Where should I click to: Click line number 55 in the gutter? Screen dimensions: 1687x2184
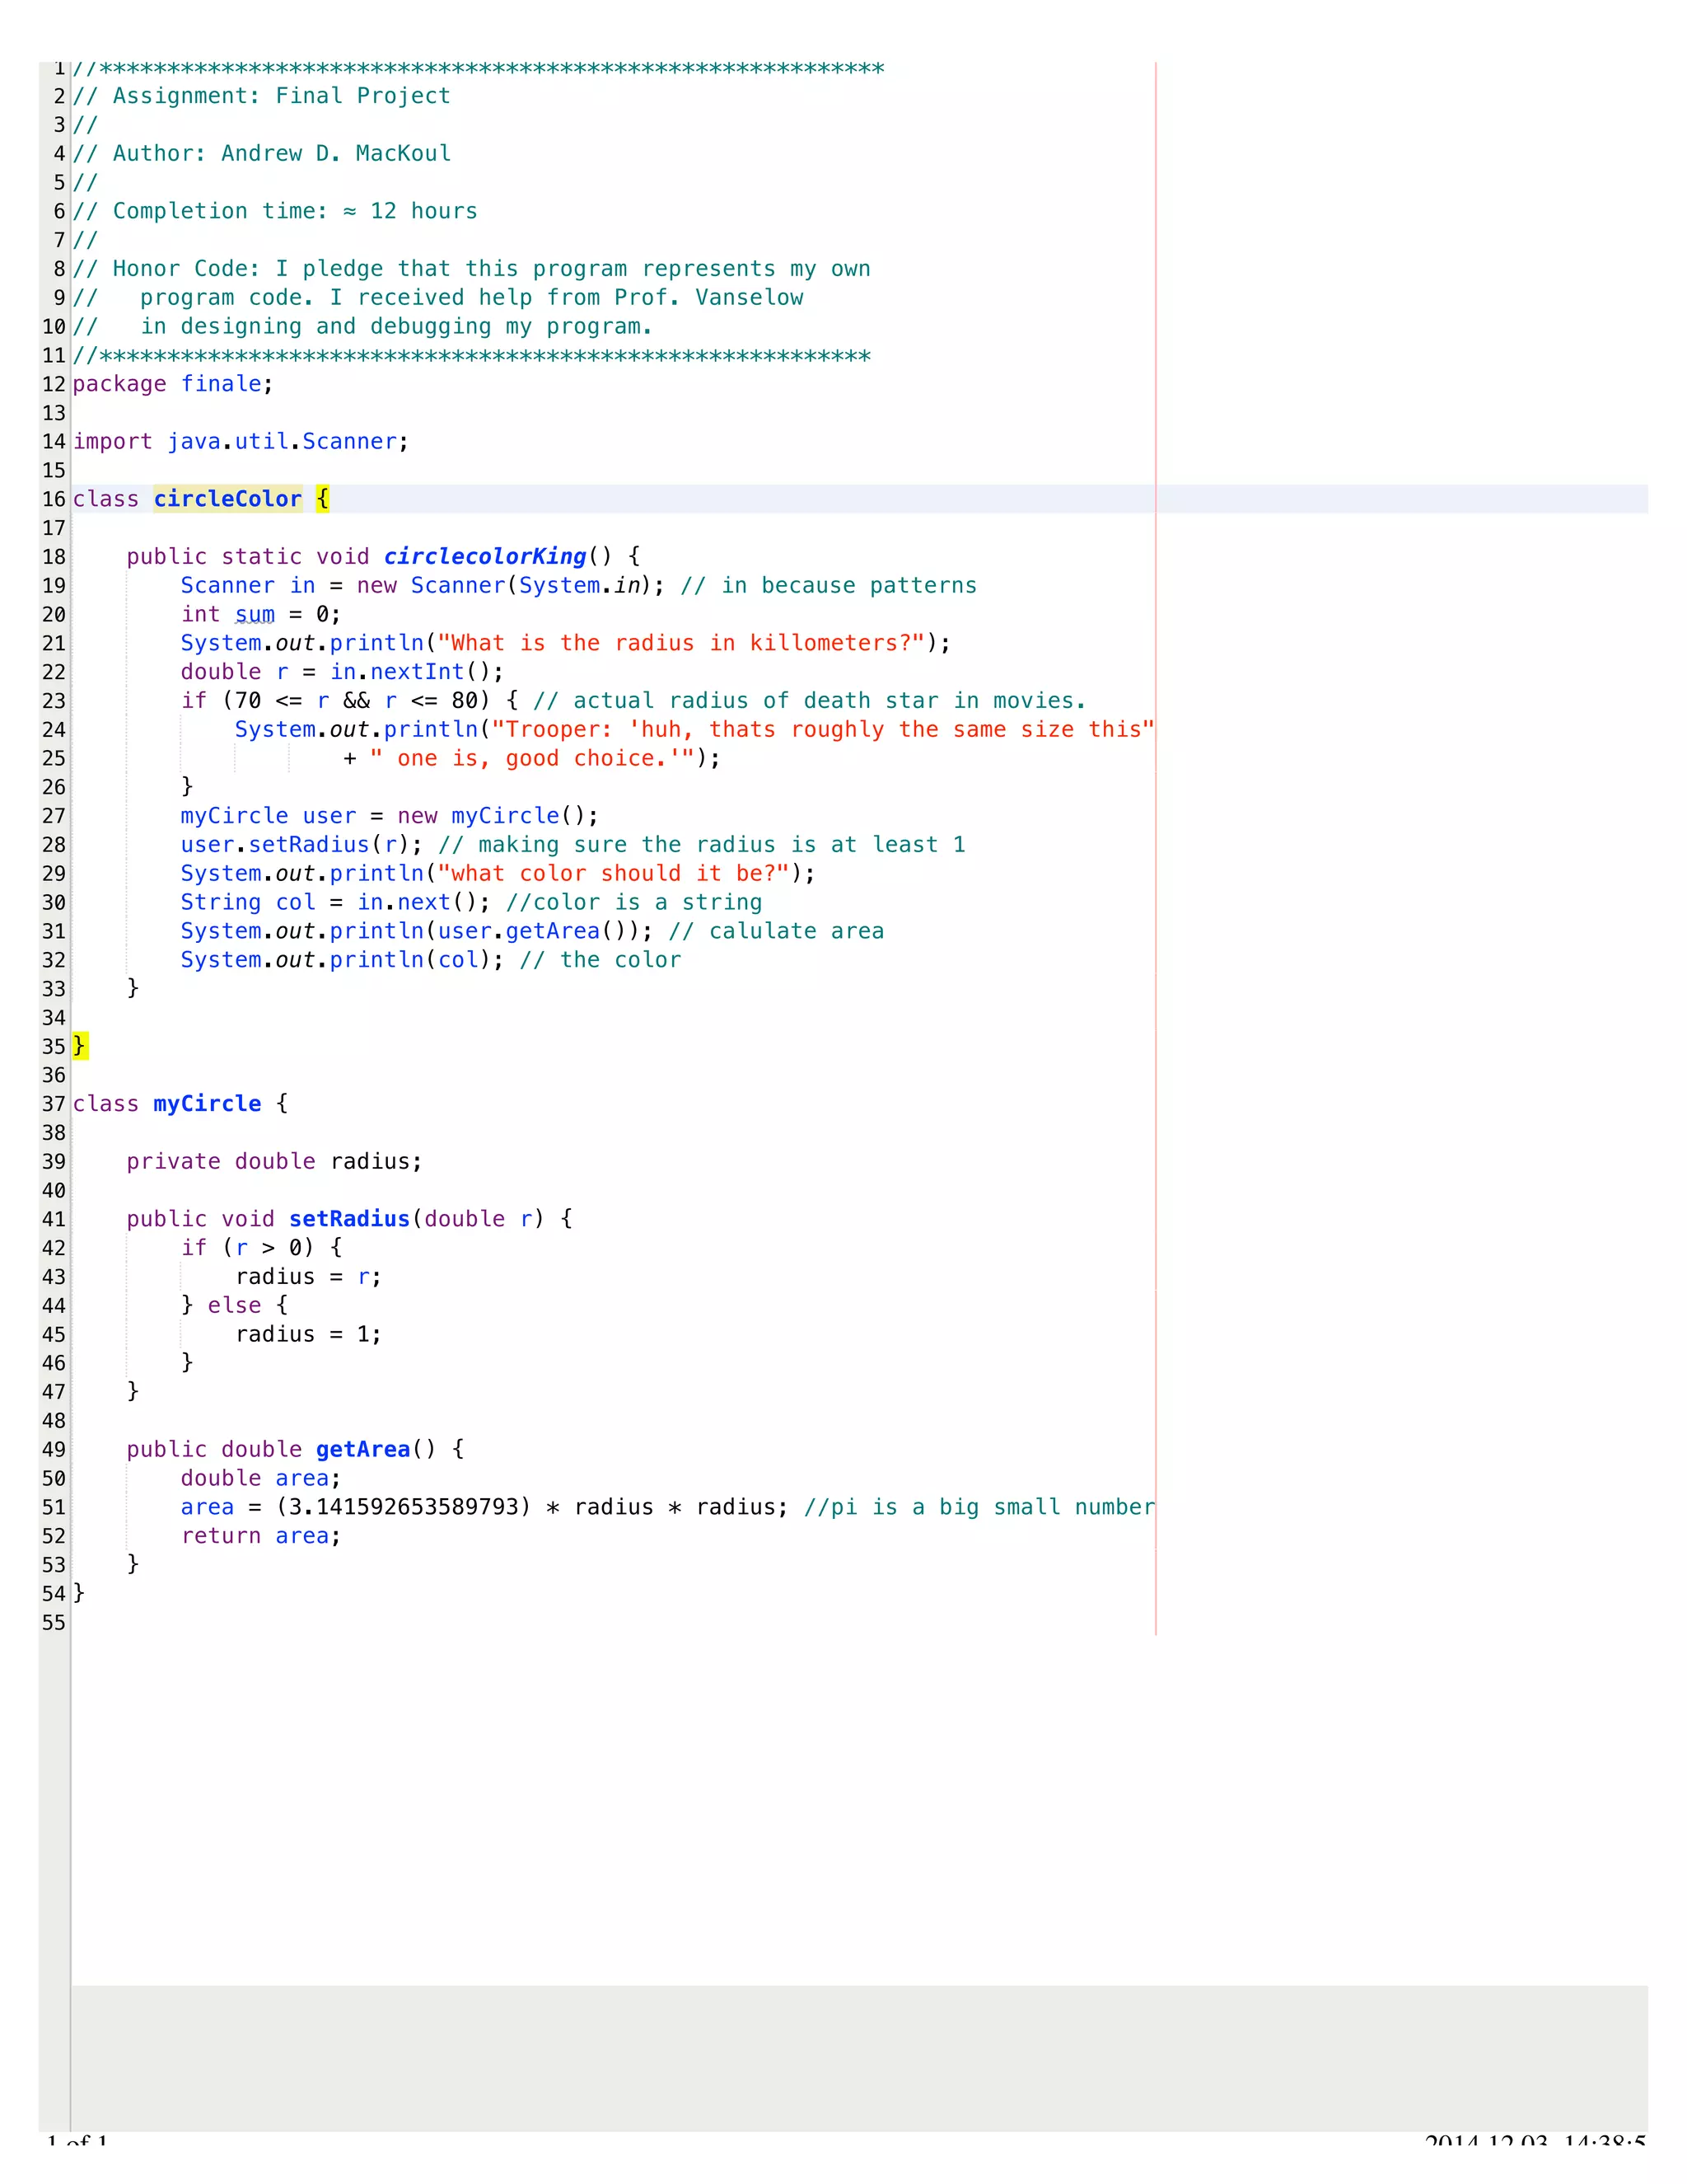(x=54, y=1622)
